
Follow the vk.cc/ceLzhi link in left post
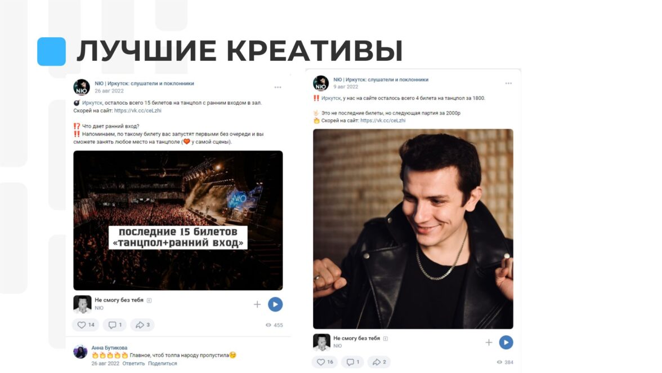137,110
